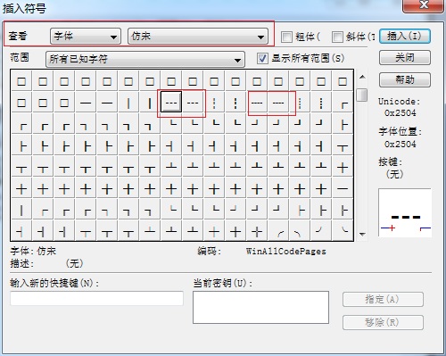446x356 pixels.
Task: Select the highlighted triple-dash symbol cell
Action: click(x=171, y=102)
